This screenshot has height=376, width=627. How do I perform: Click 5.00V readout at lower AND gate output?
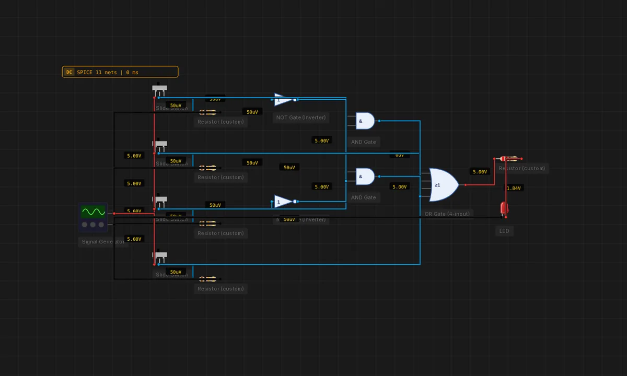point(399,187)
